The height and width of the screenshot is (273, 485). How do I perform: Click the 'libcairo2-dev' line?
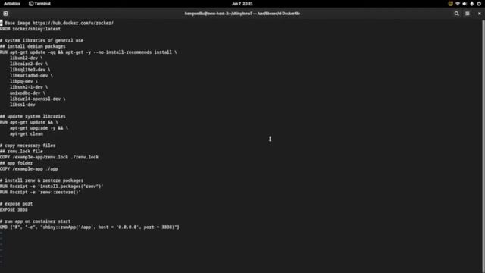(x=29, y=64)
